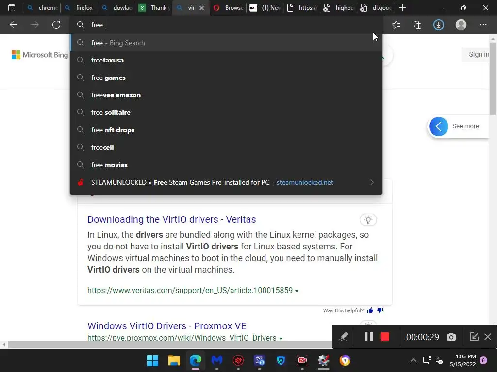Select the freetaxusa suggestion
The image size is (497, 372).
226,60
